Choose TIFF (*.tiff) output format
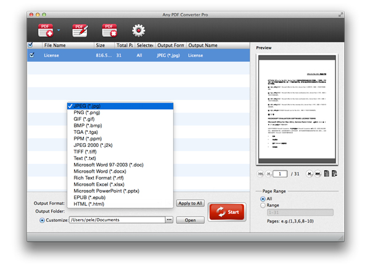 120,152
